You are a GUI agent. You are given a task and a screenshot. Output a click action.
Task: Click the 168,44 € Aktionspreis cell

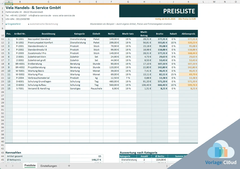[188, 53]
